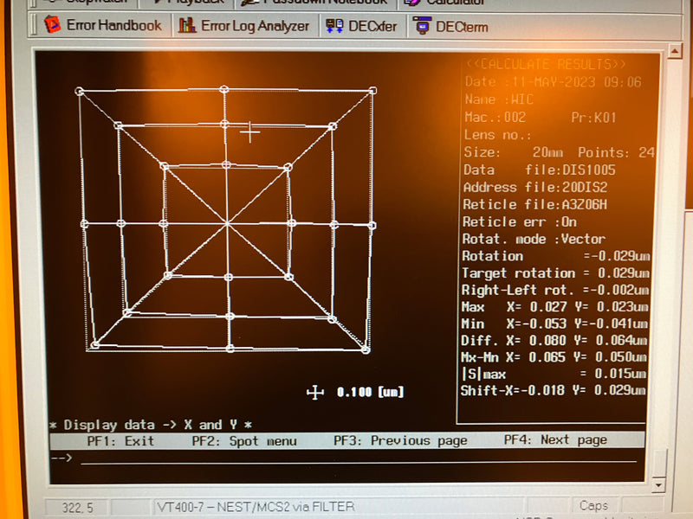Open the DECterm terminal icon

(423, 26)
